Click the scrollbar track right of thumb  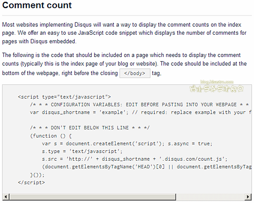(x=210, y=197)
